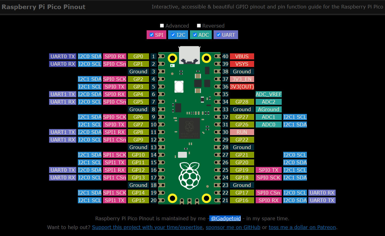Select the GP22 pin label

point(242,140)
